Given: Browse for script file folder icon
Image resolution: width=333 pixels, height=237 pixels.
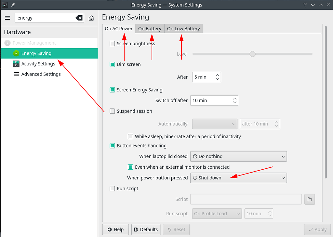Looking at the screenshot, I should [310, 199].
